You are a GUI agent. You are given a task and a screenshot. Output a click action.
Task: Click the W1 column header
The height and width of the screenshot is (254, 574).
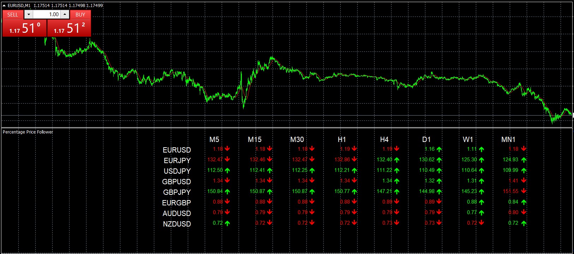pyautogui.click(x=468, y=140)
